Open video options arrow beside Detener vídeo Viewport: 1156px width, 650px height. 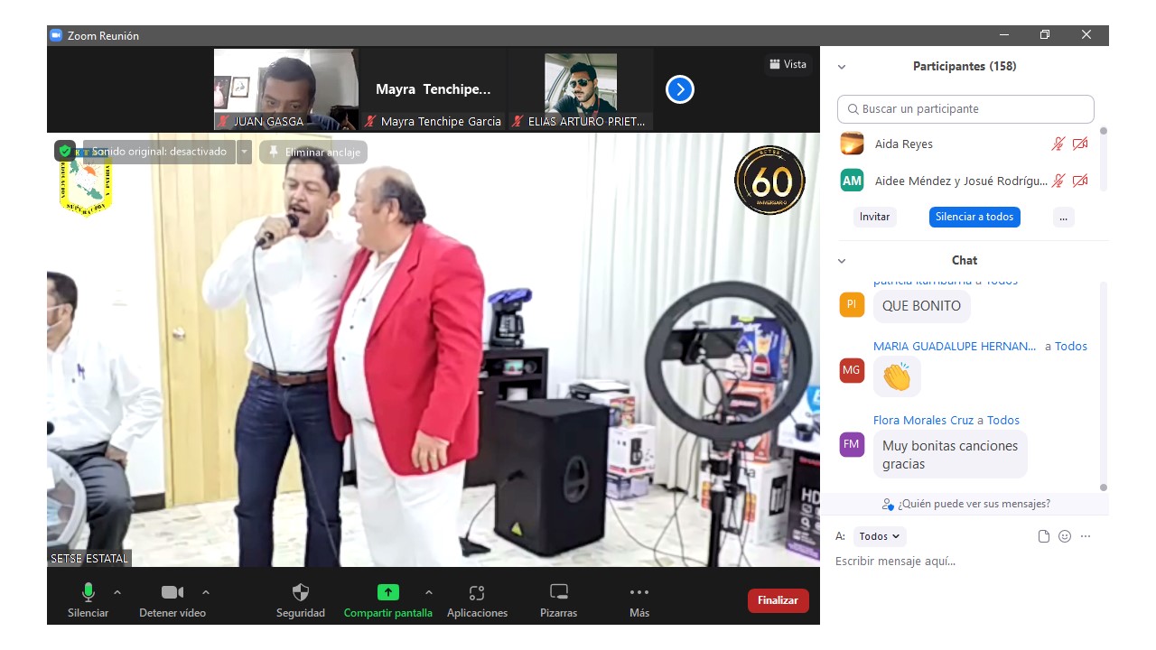tap(206, 592)
